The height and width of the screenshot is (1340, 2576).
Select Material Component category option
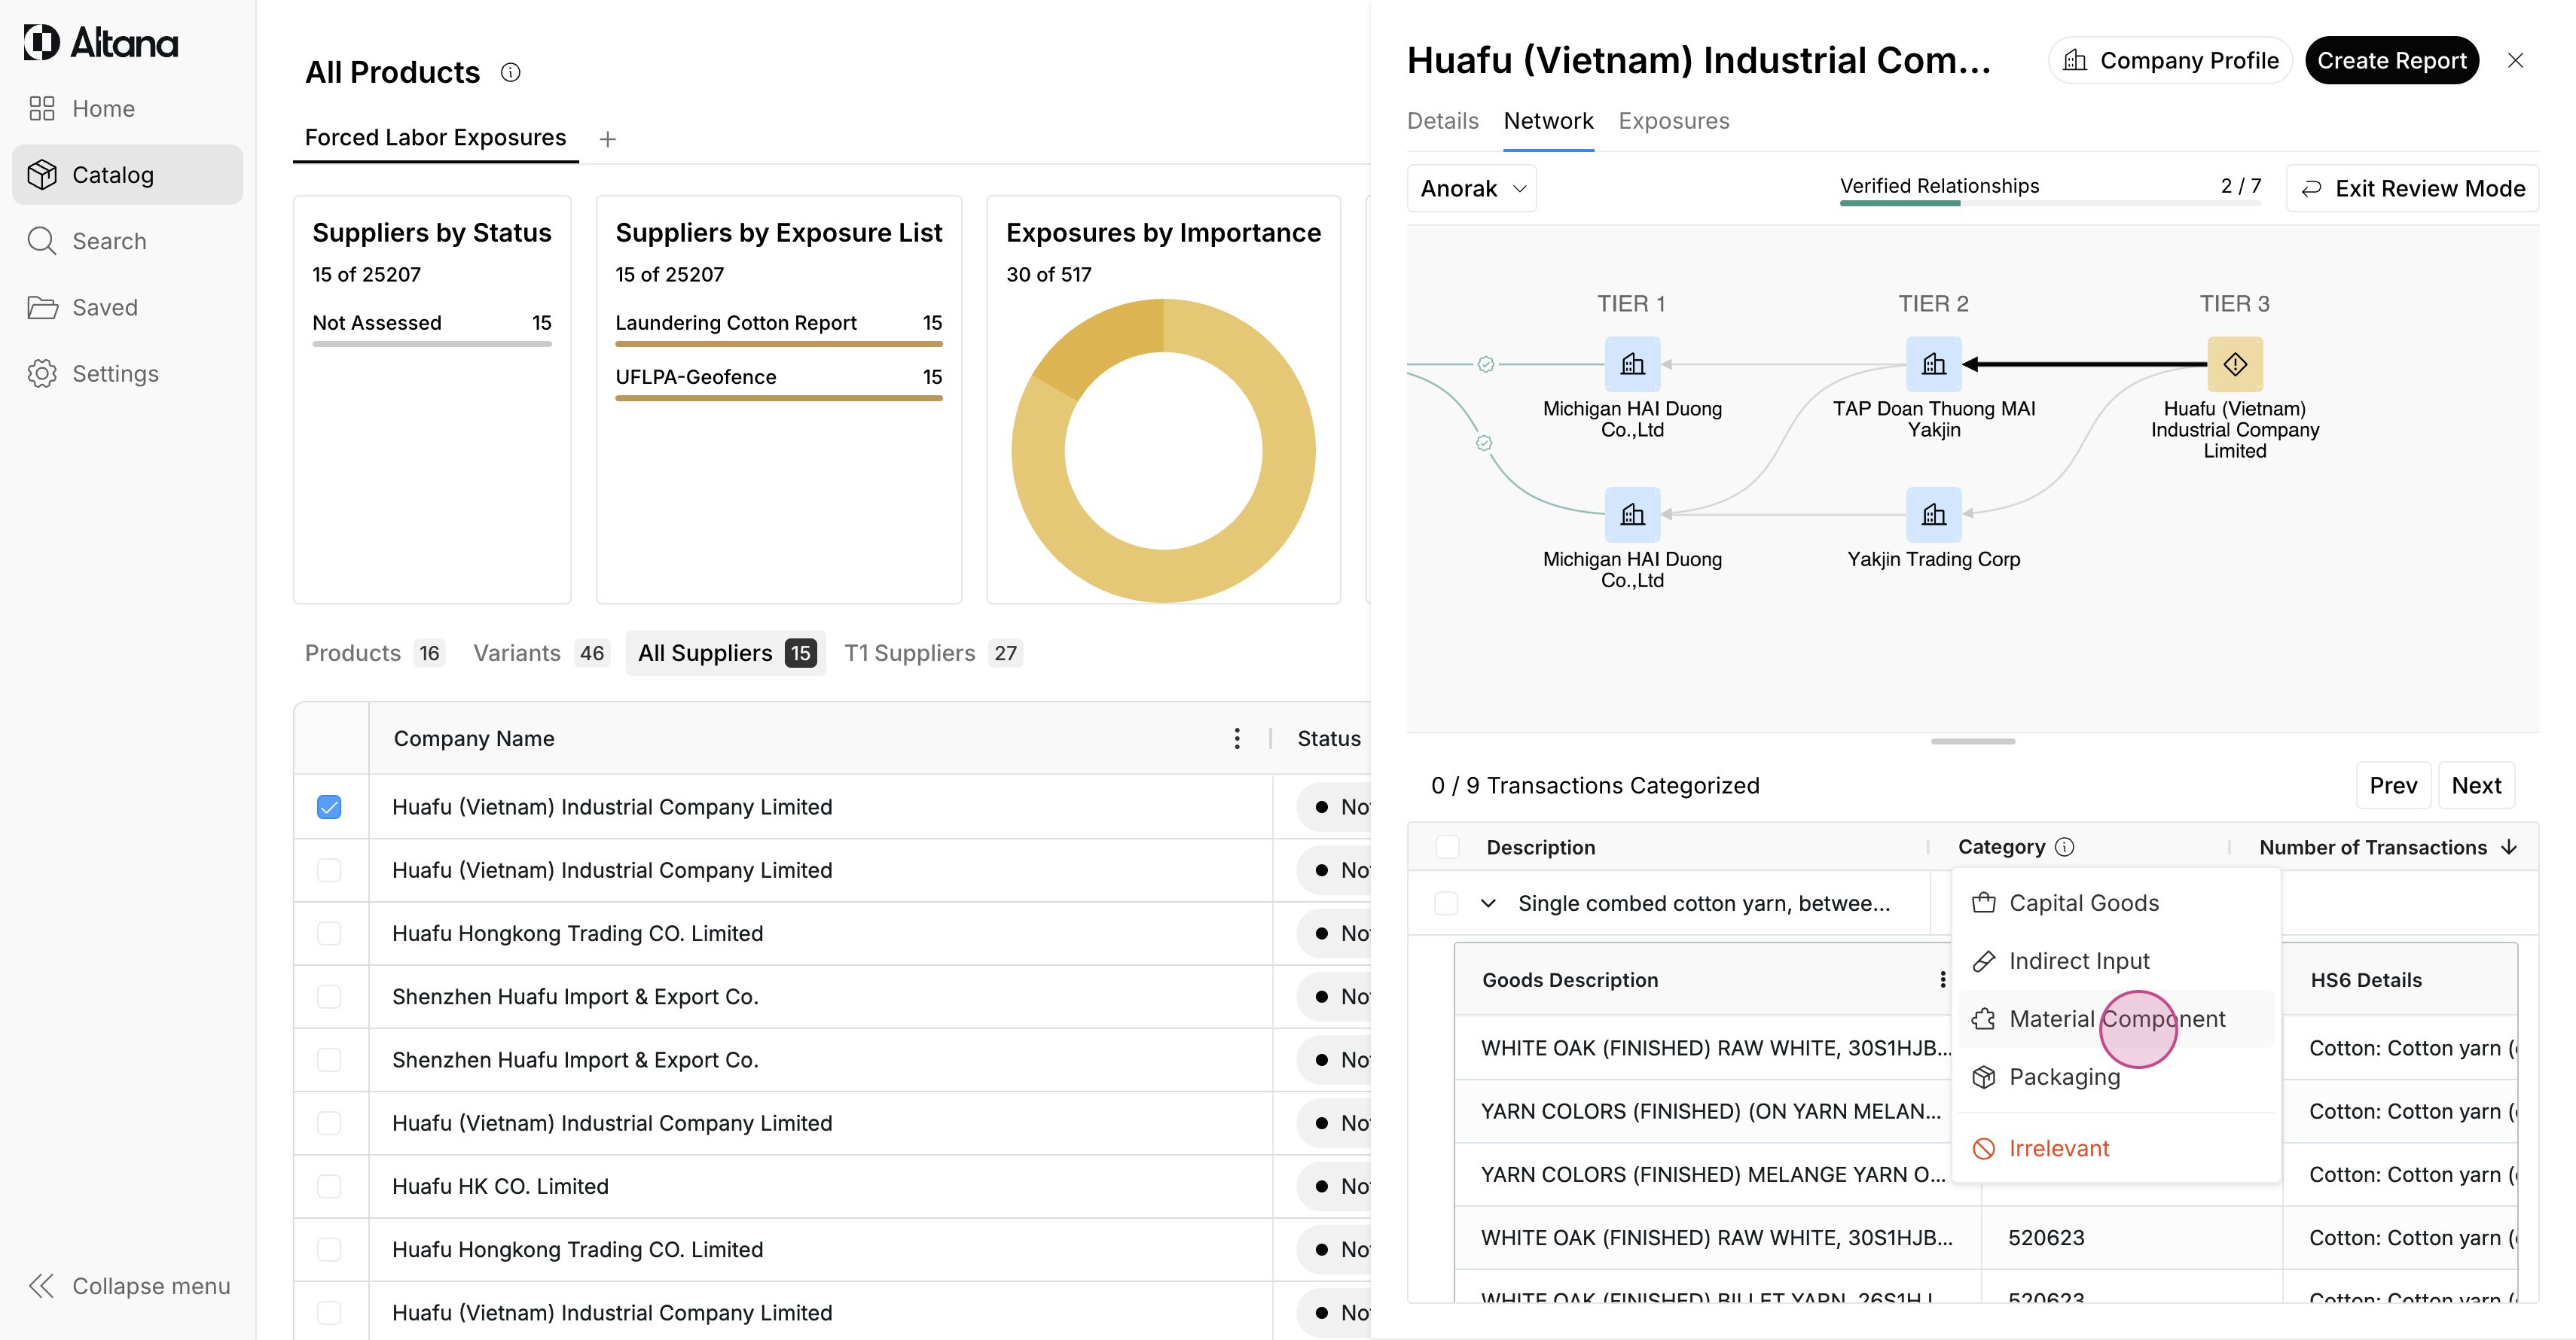tap(2116, 1019)
